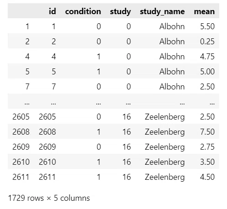The image size is (227, 209).
Task: Select the mean value 0.25
Action: click(207, 42)
